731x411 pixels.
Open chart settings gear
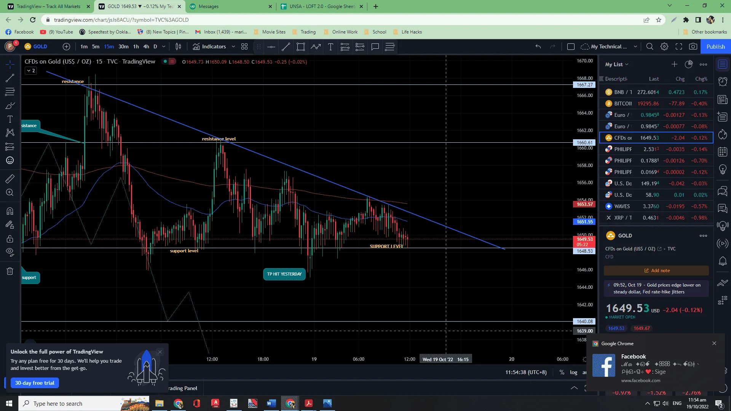pos(664,46)
